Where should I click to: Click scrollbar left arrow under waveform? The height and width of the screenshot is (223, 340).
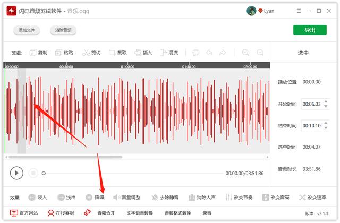(x=6, y=157)
